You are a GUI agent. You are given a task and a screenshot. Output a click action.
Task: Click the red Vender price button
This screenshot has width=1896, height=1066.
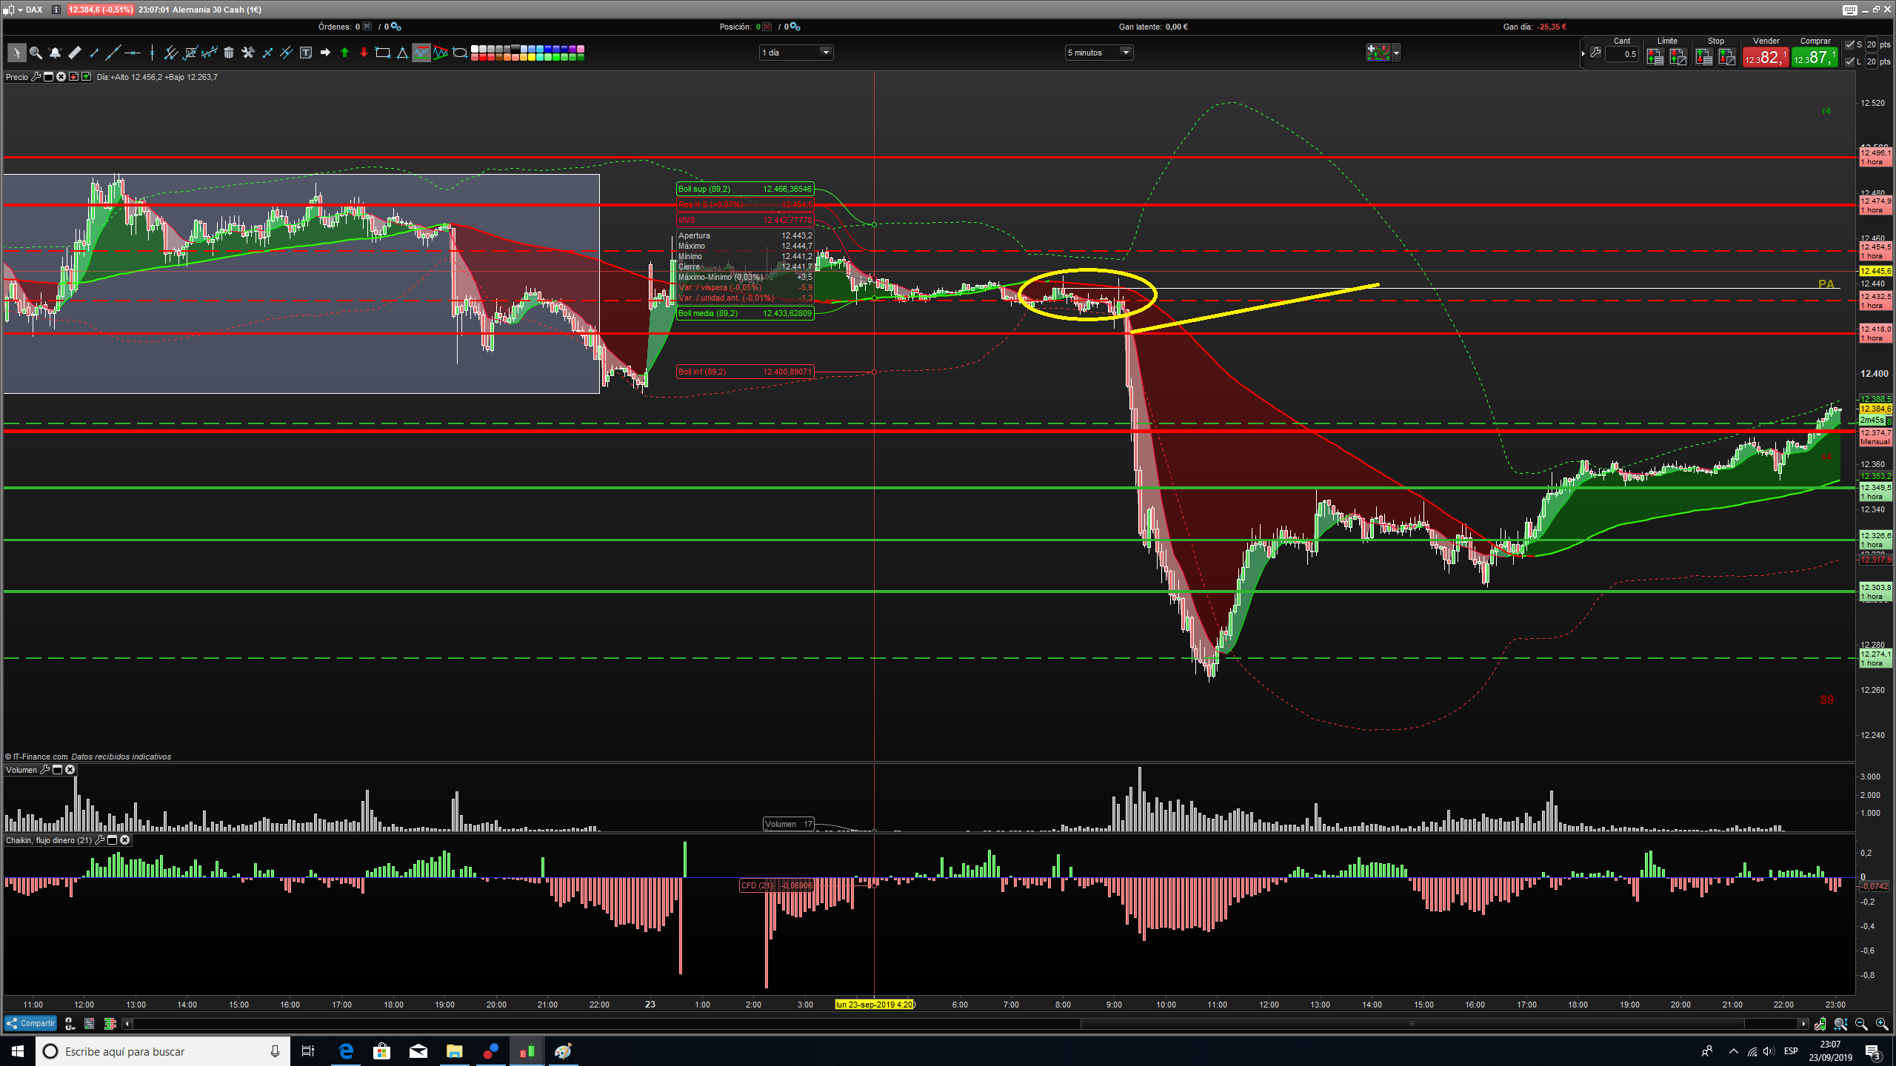[1765, 57]
